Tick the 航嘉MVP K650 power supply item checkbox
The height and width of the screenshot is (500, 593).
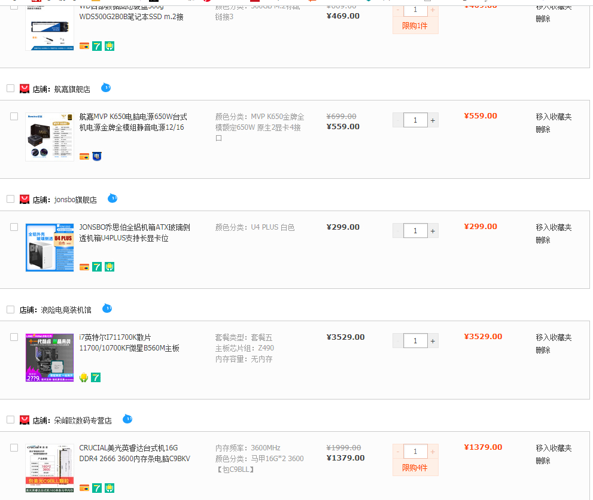pyautogui.click(x=14, y=117)
